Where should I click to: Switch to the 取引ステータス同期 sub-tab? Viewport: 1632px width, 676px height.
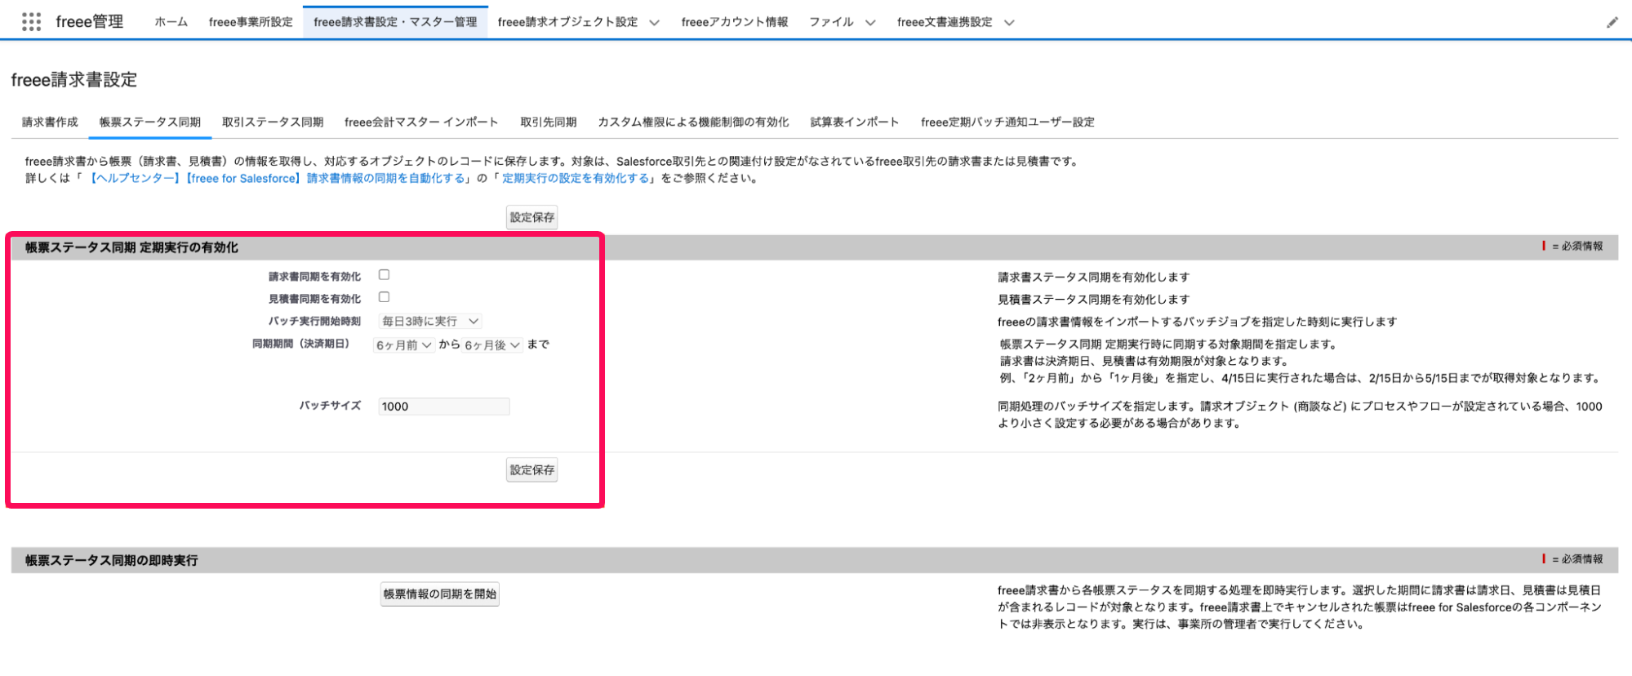click(x=273, y=122)
